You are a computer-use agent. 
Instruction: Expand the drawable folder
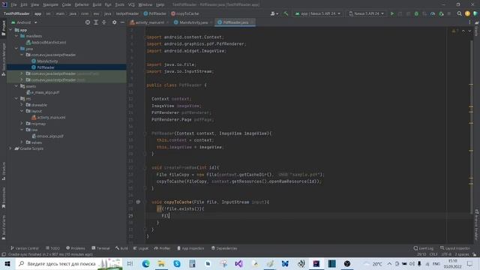click(22, 105)
